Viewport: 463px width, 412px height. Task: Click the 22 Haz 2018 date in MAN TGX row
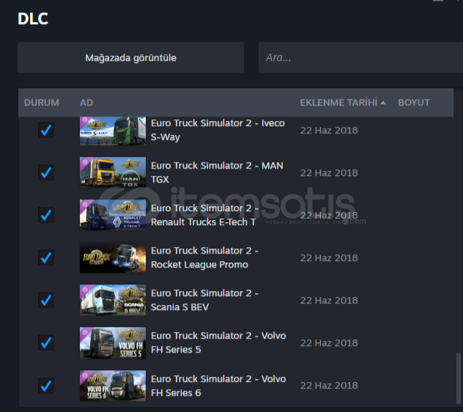tap(329, 173)
